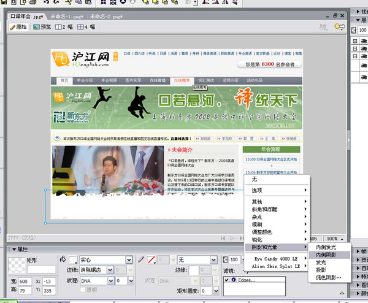Click the stroke pencil icon
368x303 pixels.
pyautogui.click(x=141, y=259)
